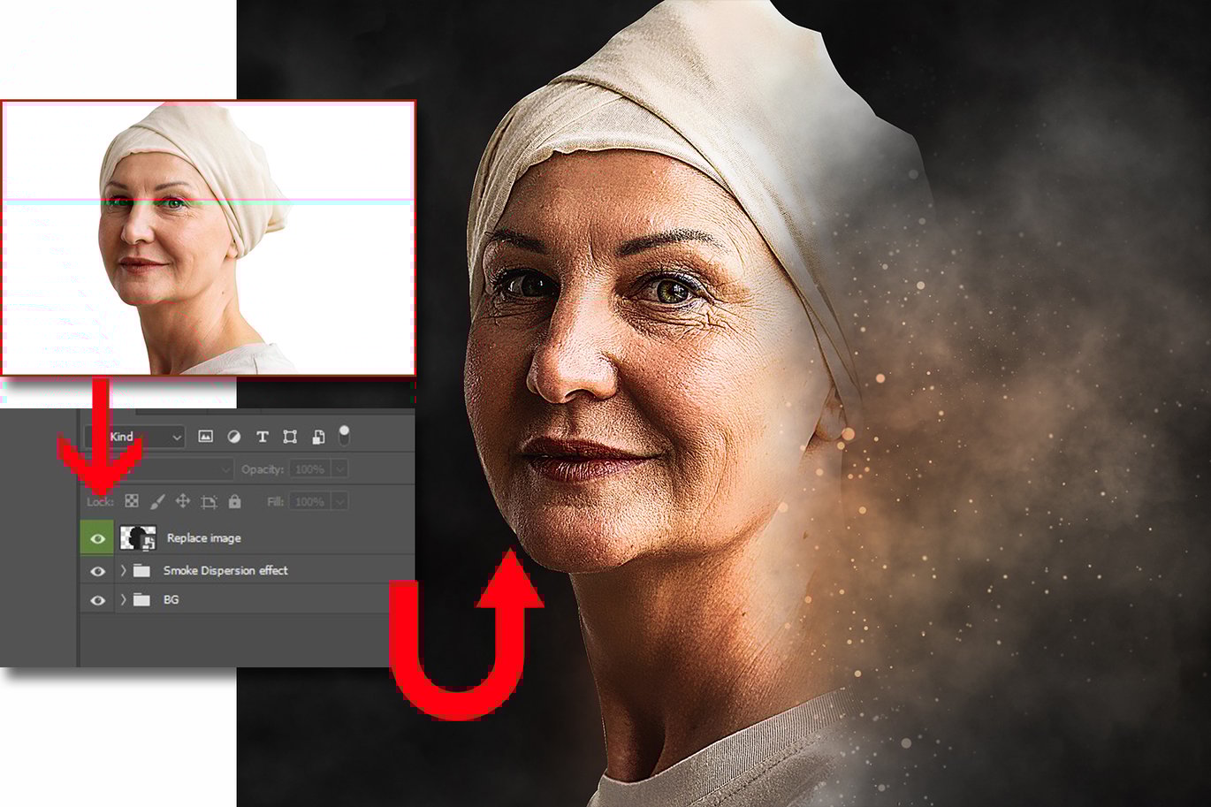Open the Kind filter dropdown
This screenshot has height=807, width=1211.
point(134,437)
